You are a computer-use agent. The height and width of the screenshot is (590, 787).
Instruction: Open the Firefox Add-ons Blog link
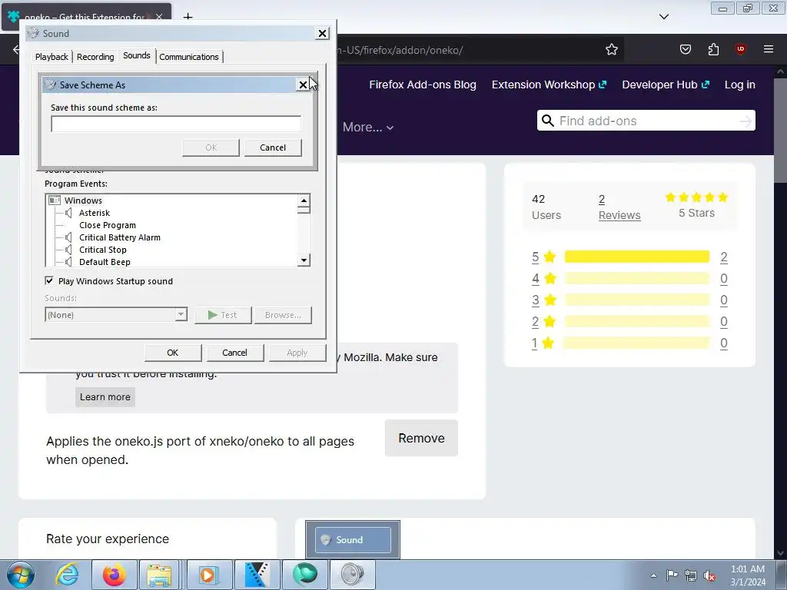[x=423, y=85]
